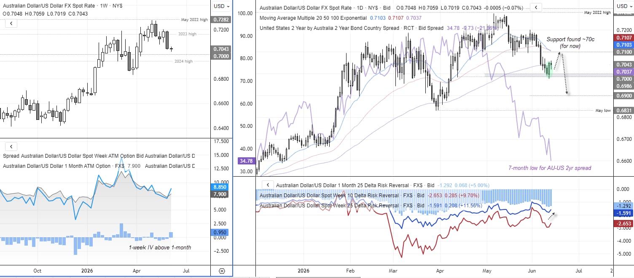The image size is (634, 278).
Task: Click the -1.292 risk reversal value label
Action: tap(623, 206)
